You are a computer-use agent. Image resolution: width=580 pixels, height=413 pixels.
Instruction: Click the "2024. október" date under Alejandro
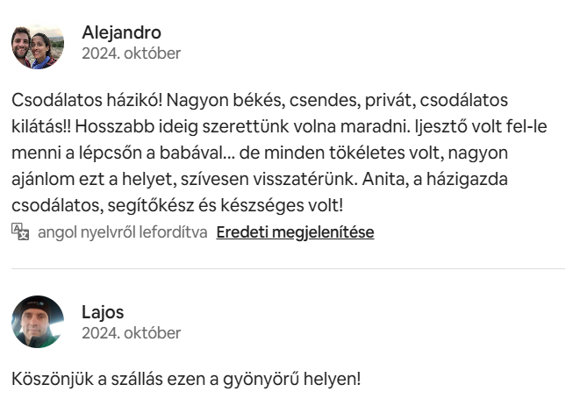tap(131, 53)
